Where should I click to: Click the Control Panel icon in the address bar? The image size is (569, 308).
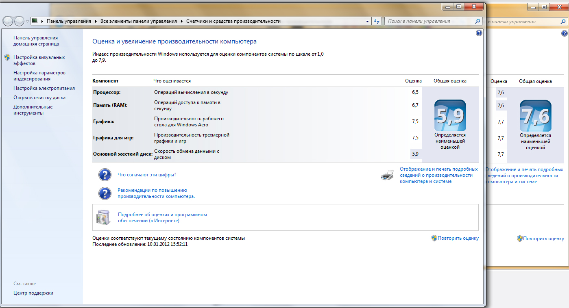(x=35, y=21)
